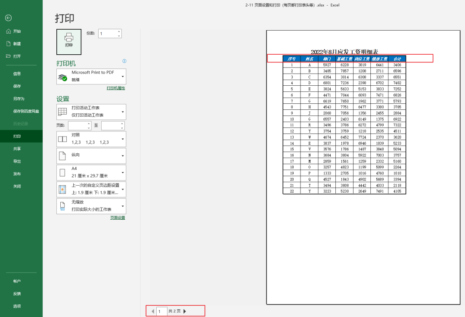
Task: Click the 合计 header in preview table
Action: tap(397, 59)
